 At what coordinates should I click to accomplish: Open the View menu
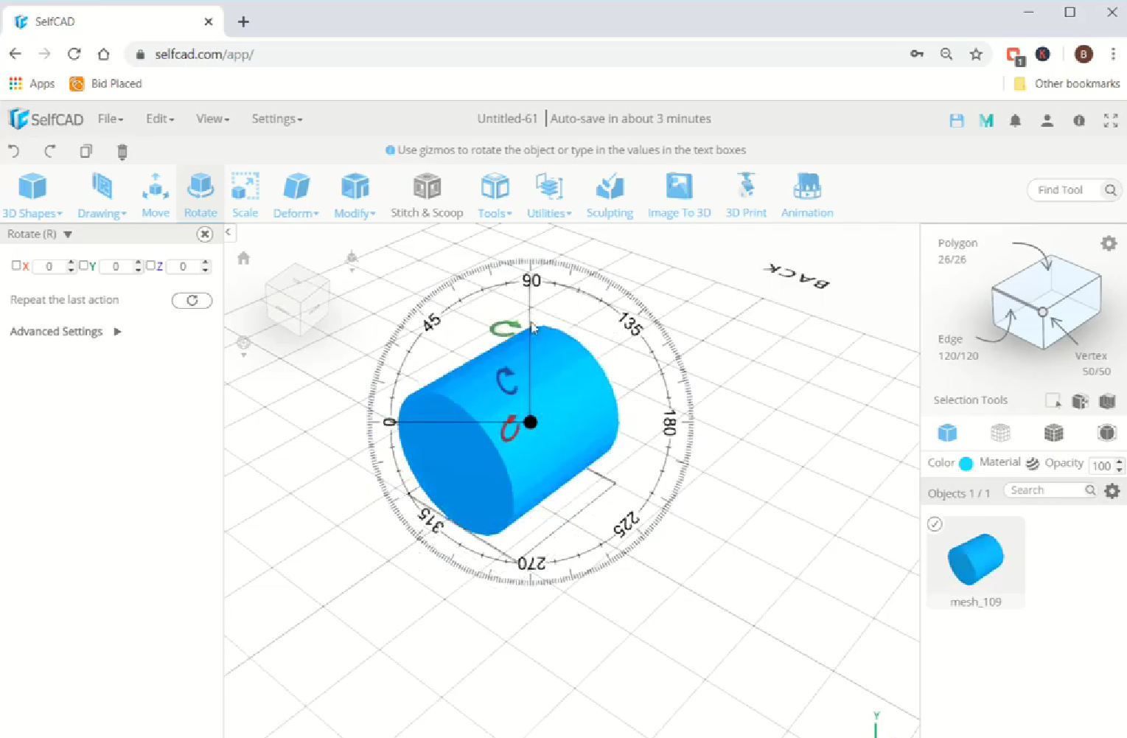click(212, 119)
